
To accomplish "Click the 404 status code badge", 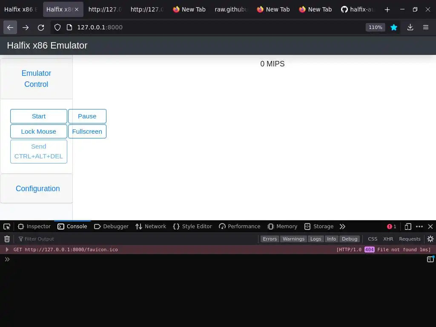I will [x=369, y=250].
